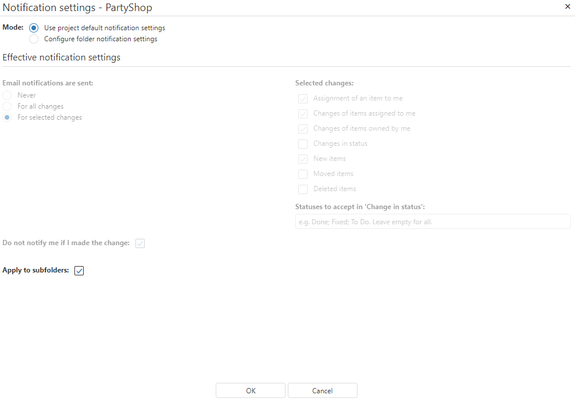Image resolution: width=575 pixels, height=402 pixels.
Task: Enable notifications for 'Moved items'
Action: click(303, 174)
